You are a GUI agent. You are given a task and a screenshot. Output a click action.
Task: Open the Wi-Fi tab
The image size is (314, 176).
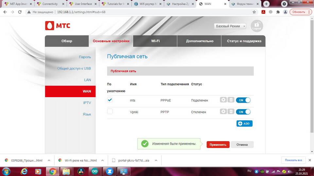(155, 41)
